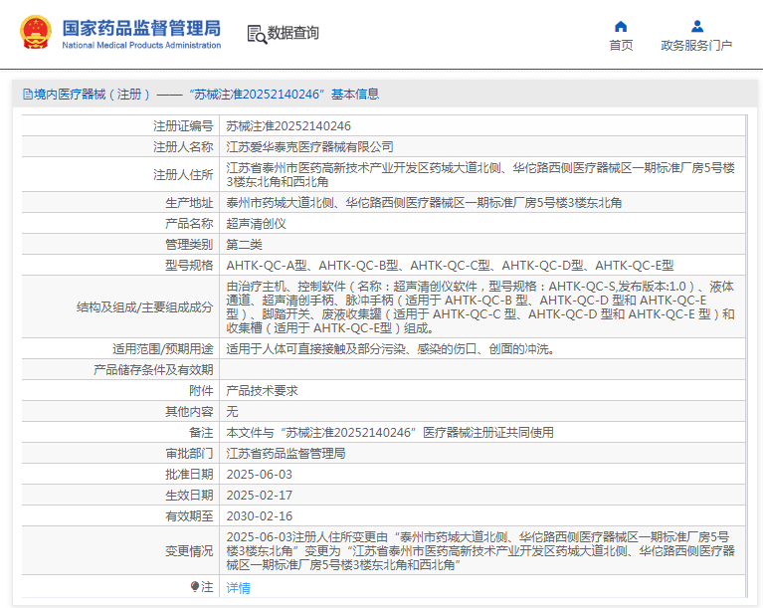Click the national emblem logo icon
The width and height of the screenshot is (763, 608).
37,34
